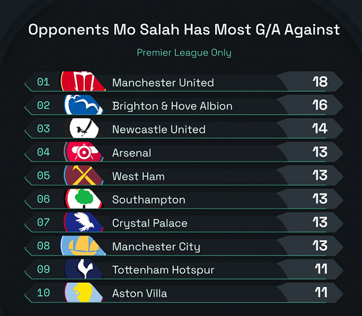362x316 pixels.
Task: Select the Newcastle United magpie crest
Action: [x=84, y=129]
